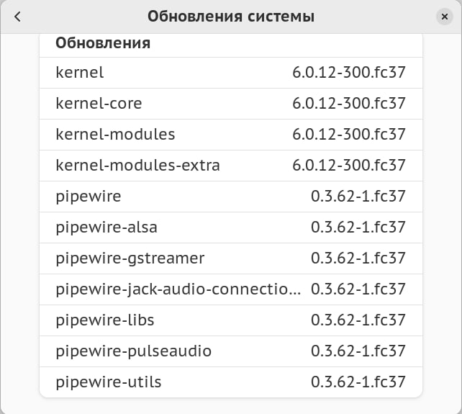
Task: Click the Обновления section heading
Action: [103, 42]
